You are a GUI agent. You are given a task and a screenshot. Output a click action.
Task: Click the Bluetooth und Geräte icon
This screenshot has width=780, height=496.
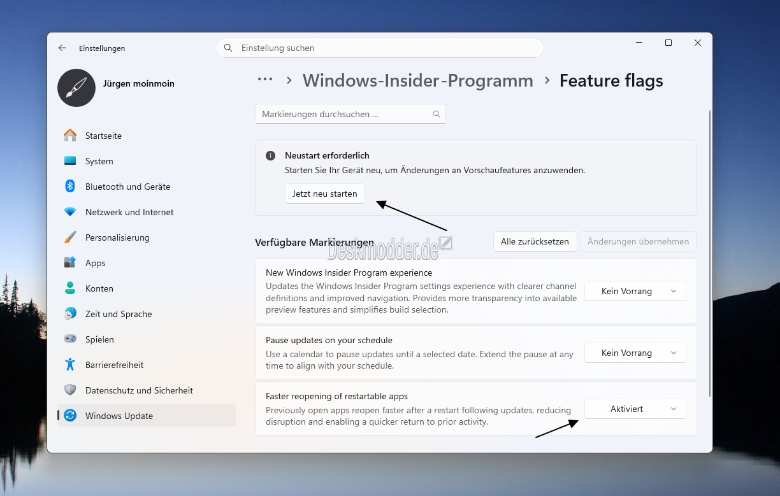click(70, 187)
